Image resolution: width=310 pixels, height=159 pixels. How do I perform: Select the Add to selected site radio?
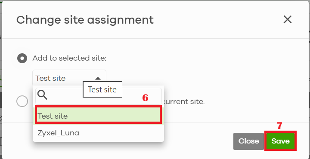22,58
